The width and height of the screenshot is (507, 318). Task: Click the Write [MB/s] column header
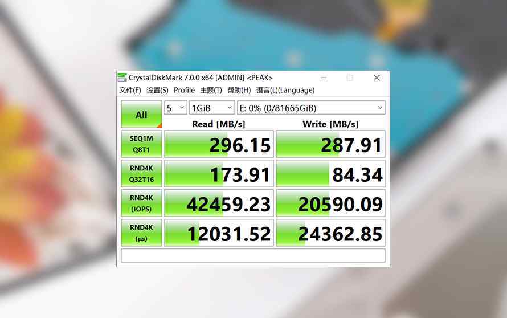330,124
